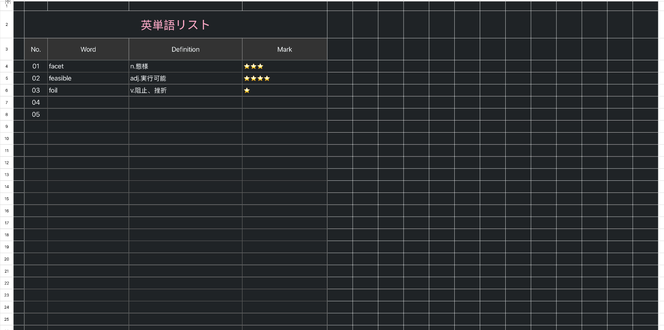
Task: Select the cell containing number 04
Action: (x=36, y=102)
